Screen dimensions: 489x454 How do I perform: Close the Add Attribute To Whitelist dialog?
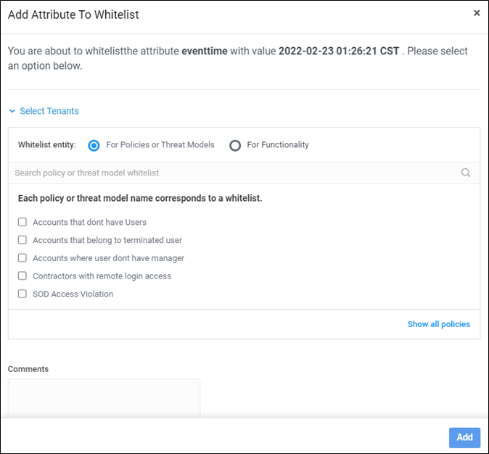(477, 13)
